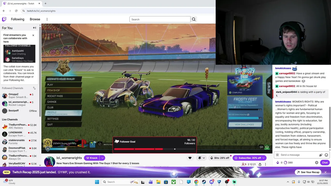Click into the Twitch search box

(x=160, y=19)
